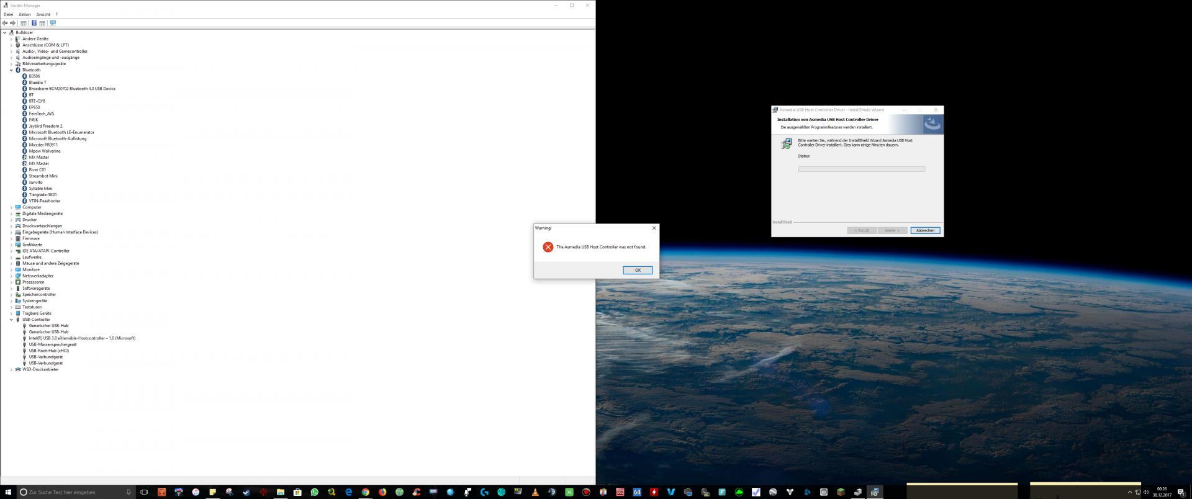Select Microsoft Bluetooth LE-Enumerator

[x=61, y=132]
